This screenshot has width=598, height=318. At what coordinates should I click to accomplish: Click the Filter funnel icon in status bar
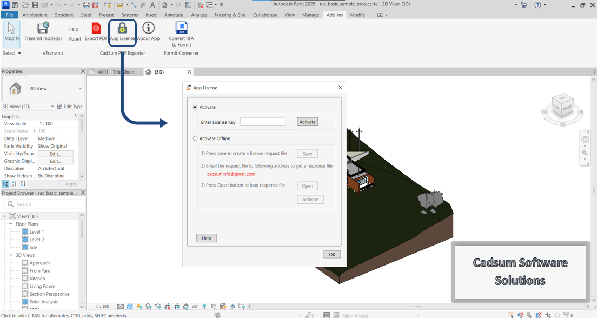[x=566, y=315]
